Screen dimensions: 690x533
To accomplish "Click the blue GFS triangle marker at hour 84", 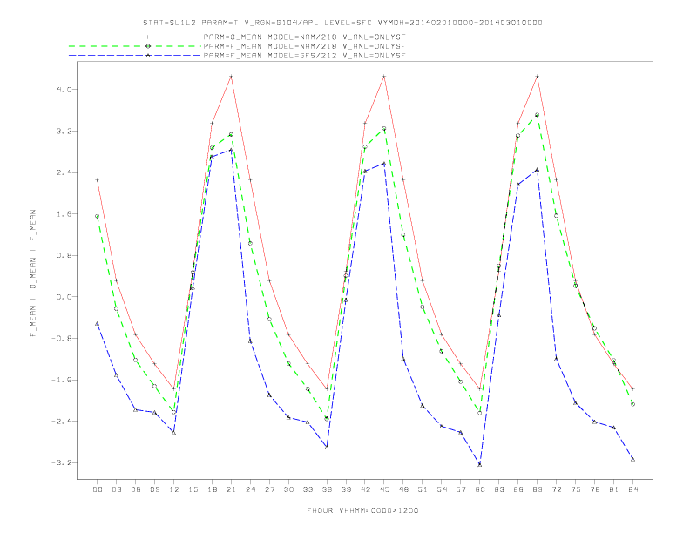I will 632,459.
